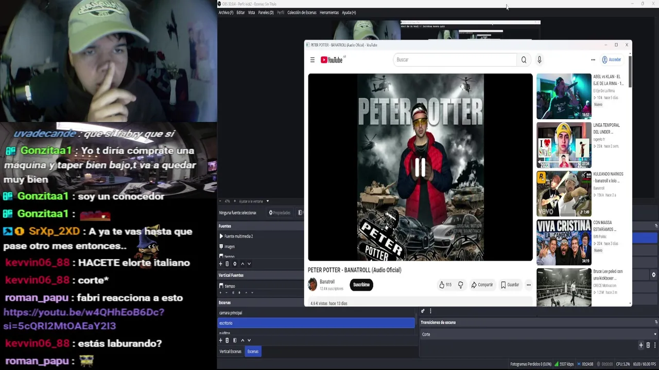This screenshot has width=659, height=370.
Task: Open the 'Ajustar a la ventana' scaling dropdown
Action: click(254, 201)
